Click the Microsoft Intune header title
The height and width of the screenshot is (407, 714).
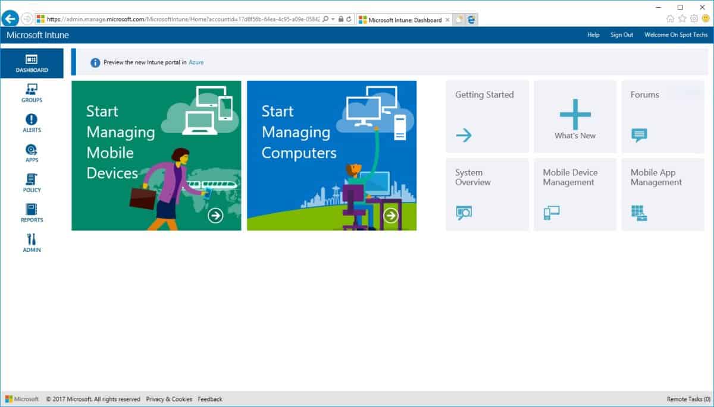(37, 35)
